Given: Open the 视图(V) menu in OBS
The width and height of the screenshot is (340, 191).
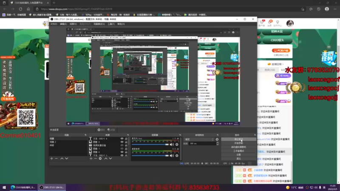Looking at the screenshot, I should [73, 24].
